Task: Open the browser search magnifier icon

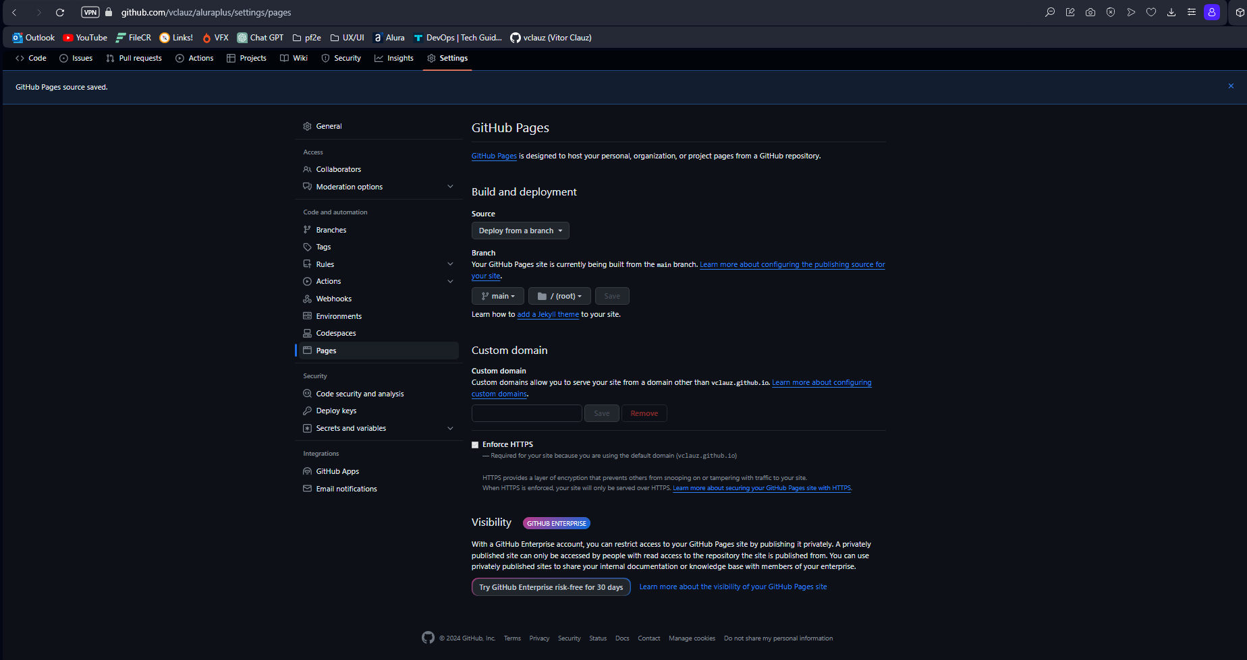Action: [x=1050, y=12]
